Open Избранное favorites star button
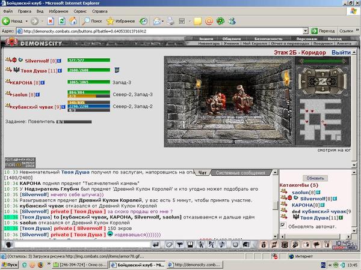361x270 pixels. (x=120, y=21)
